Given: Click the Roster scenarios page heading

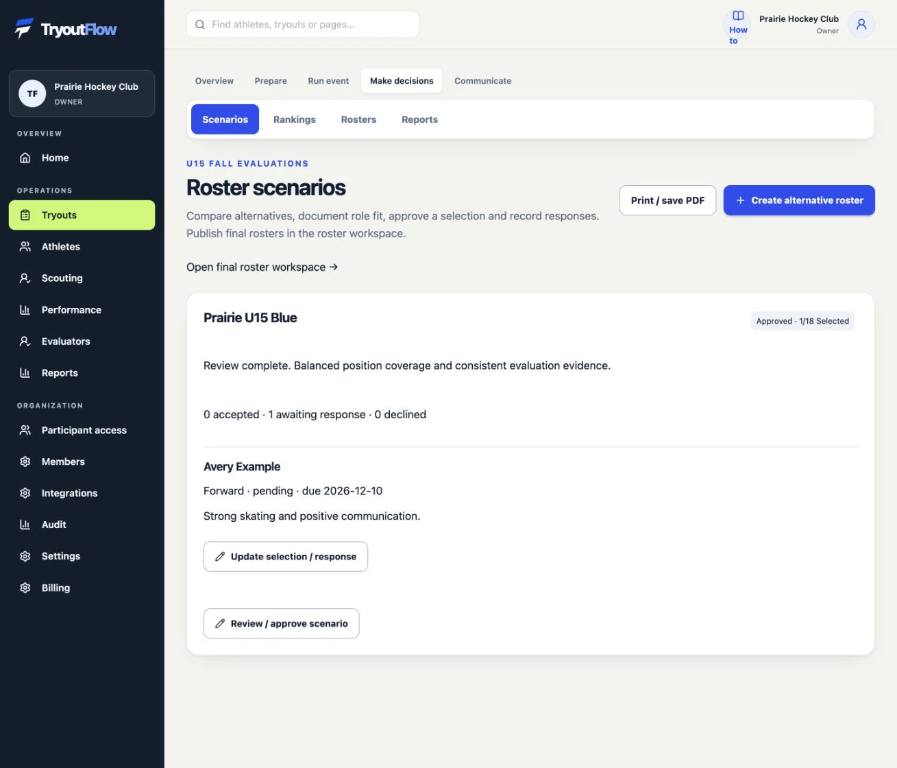Looking at the screenshot, I should click(x=266, y=187).
